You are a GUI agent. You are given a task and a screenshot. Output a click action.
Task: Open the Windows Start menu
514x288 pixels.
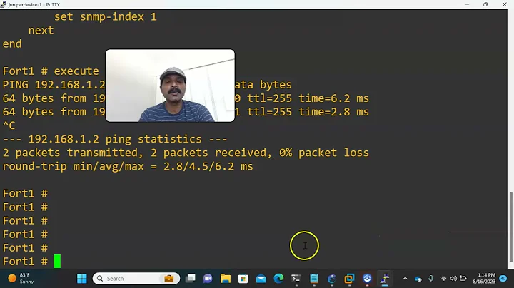pyautogui.click(x=81, y=279)
